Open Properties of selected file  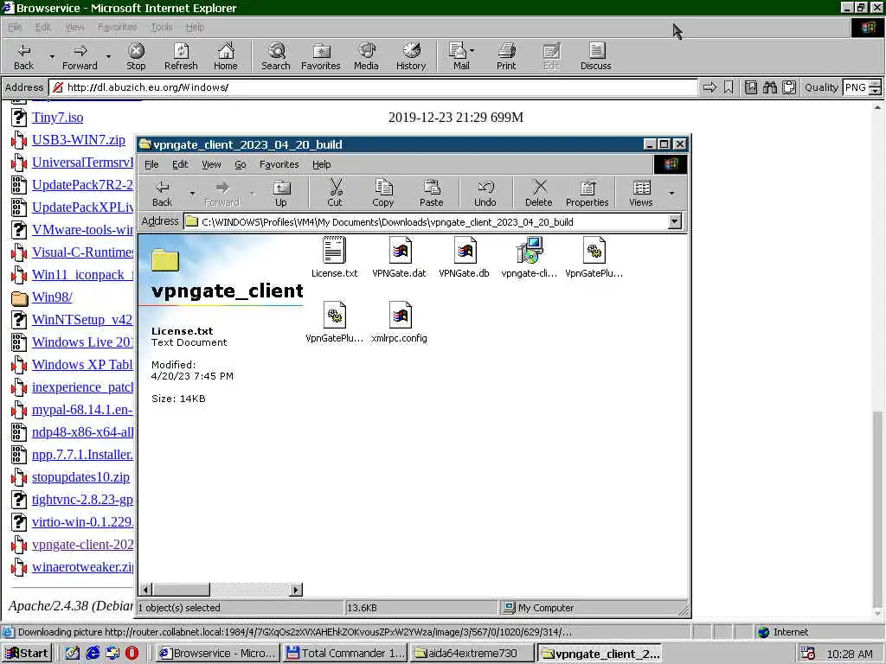pos(587,193)
